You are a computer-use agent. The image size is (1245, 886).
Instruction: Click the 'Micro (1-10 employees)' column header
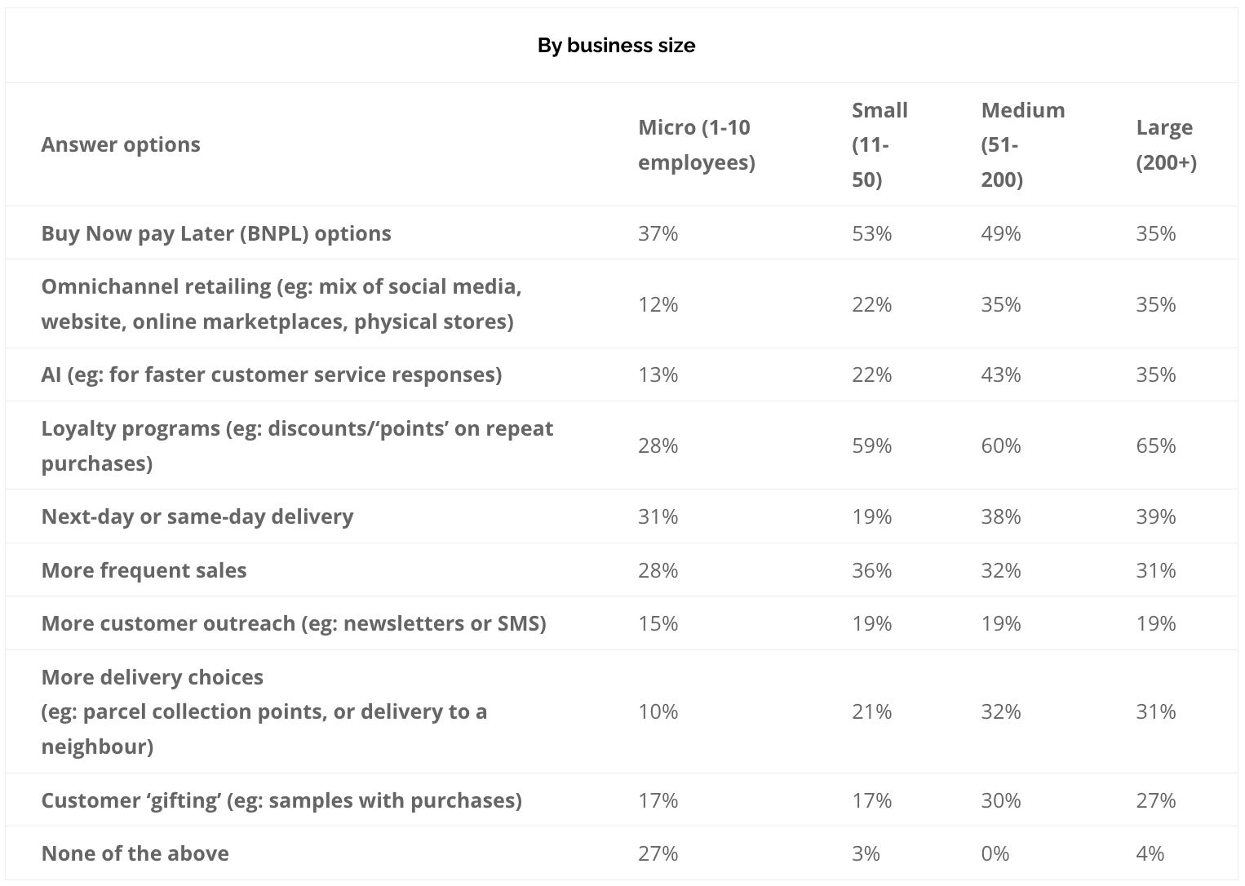click(x=697, y=144)
